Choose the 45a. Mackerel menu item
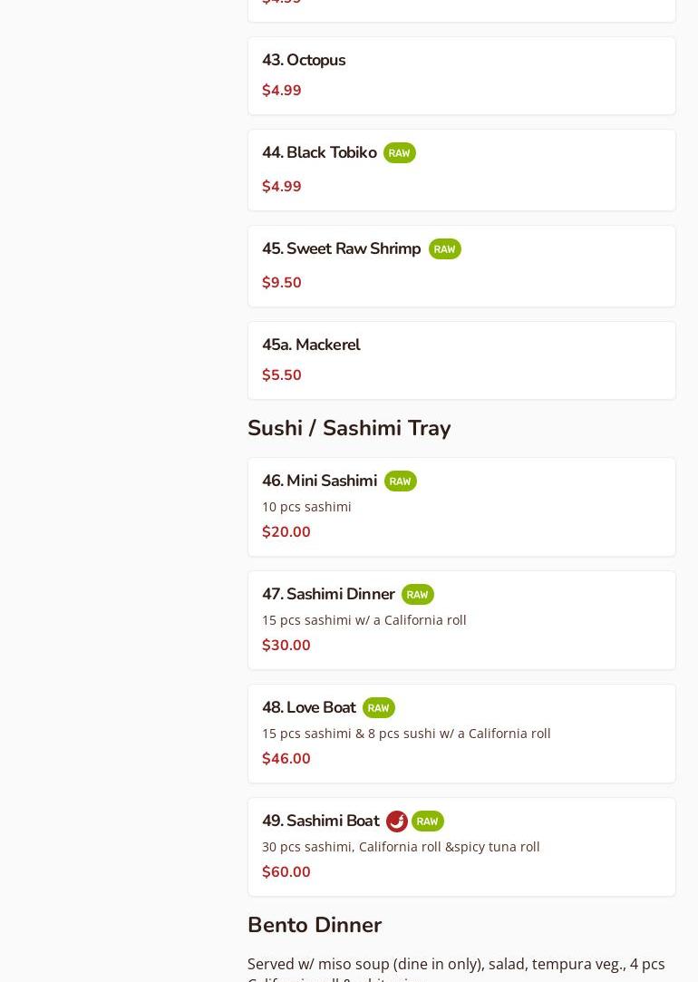The height and width of the screenshot is (982, 698). (311, 345)
